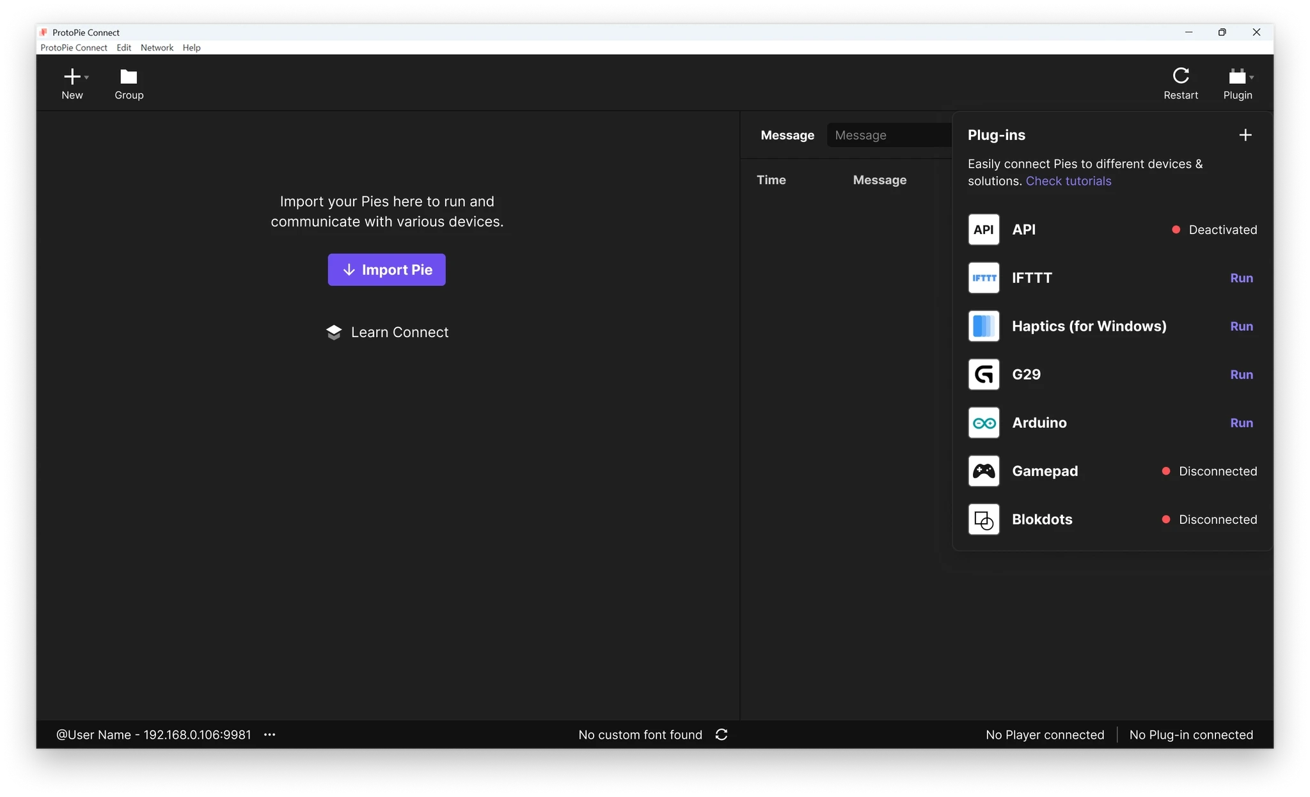Click the Blokdots Disconnected status
Viewport: 1310px width, 797px height.
tap(1209, 519)
